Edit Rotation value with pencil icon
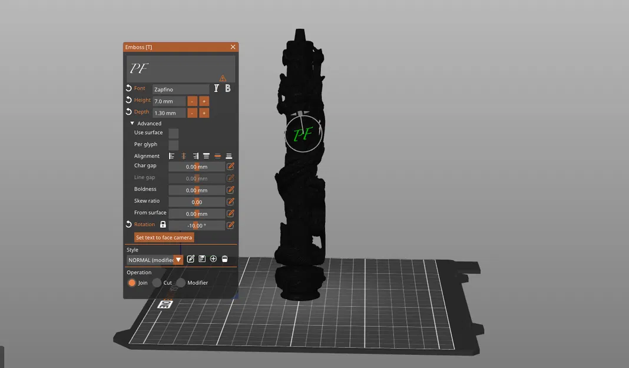Viewport: 629px width, 368px height. pyautogui.click(x=230, y=226)
